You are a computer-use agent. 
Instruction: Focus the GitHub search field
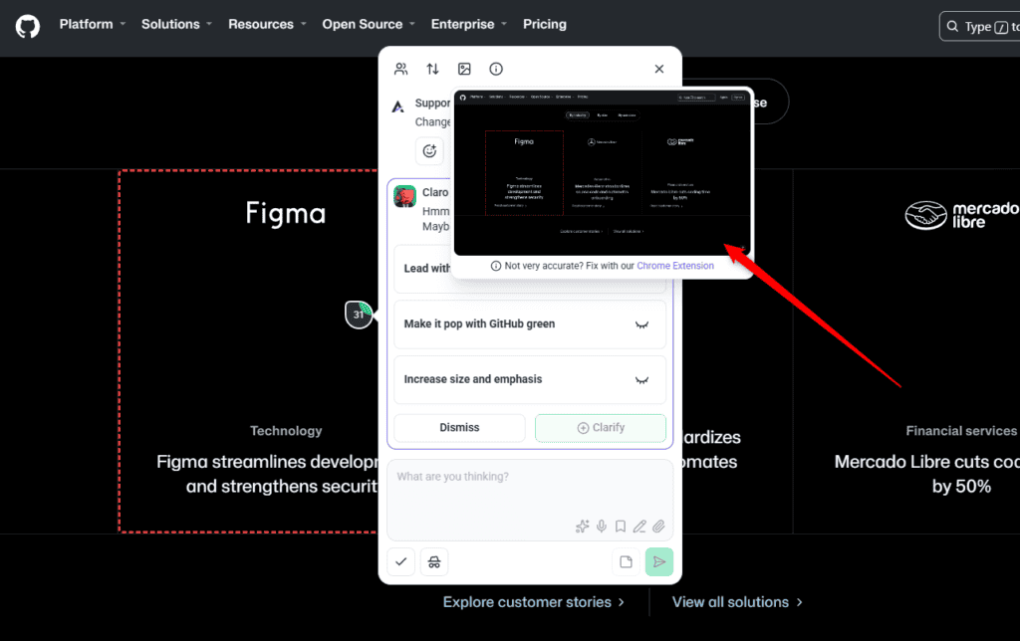point(980,26)
